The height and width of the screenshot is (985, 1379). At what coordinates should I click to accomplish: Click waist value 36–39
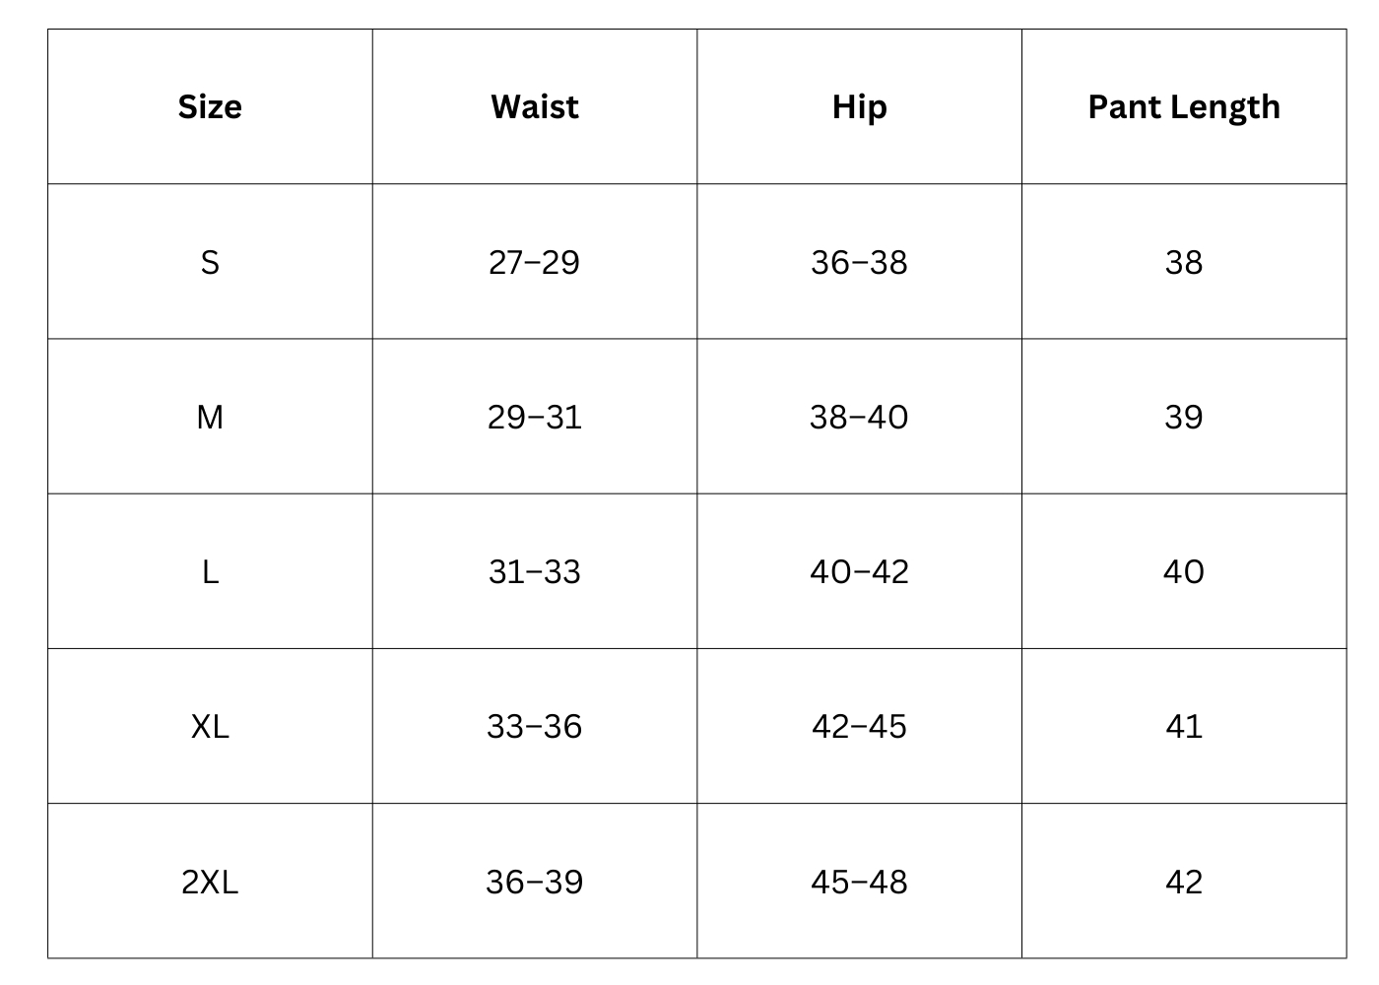535,882
